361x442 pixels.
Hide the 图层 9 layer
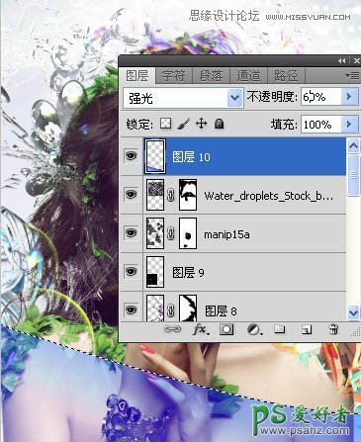pyautogui.click(x=132, y=272)
